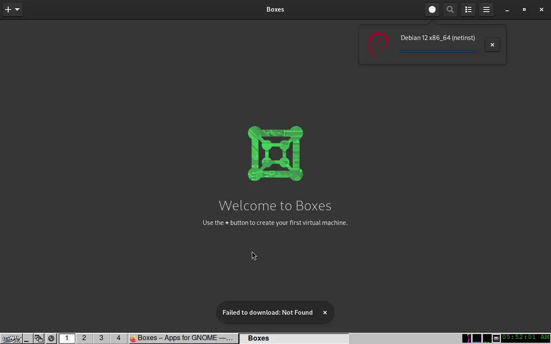Minimize the Boxes window
Screen dimensions: 551x344
point(507,9)
